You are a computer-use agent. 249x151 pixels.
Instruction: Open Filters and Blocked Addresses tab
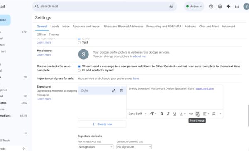pos(123,27)
